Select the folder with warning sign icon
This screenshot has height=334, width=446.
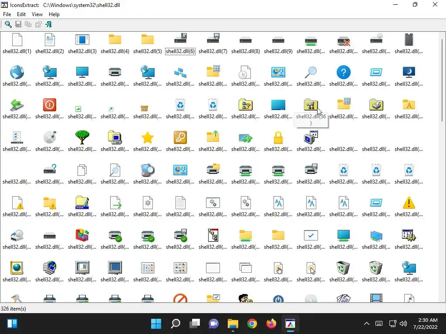tap(50, 204)
